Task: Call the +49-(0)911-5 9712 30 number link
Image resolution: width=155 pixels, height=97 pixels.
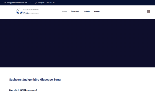Action: (46, 3)
